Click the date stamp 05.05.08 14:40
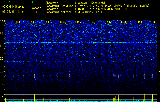 13,12
